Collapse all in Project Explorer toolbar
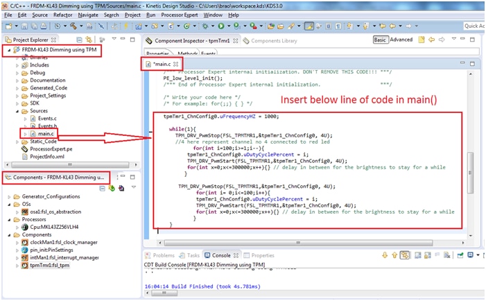The image size is (486, 301). (x=80, y=40)
